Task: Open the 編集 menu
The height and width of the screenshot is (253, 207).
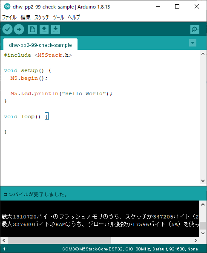Action: (x=26, y=17)
